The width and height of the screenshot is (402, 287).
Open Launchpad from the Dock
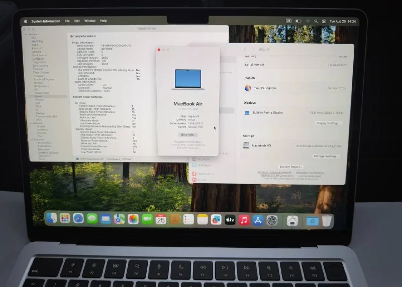tap(65, 218)
